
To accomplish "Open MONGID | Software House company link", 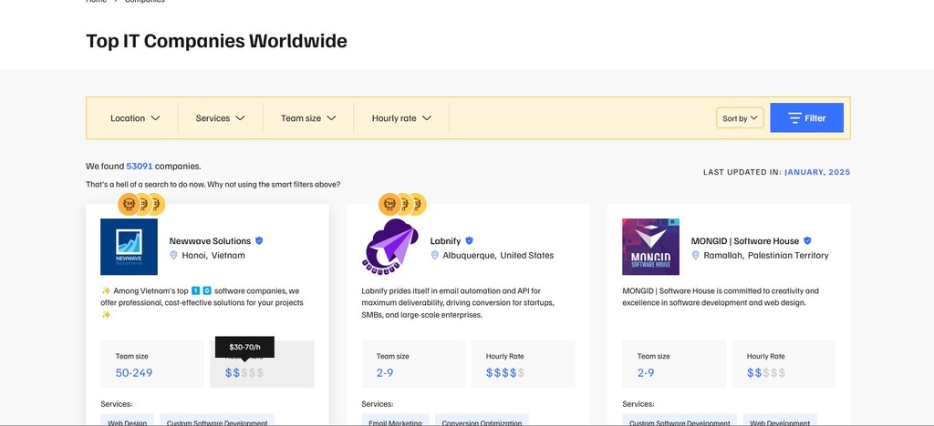I will tap(744, 240).
